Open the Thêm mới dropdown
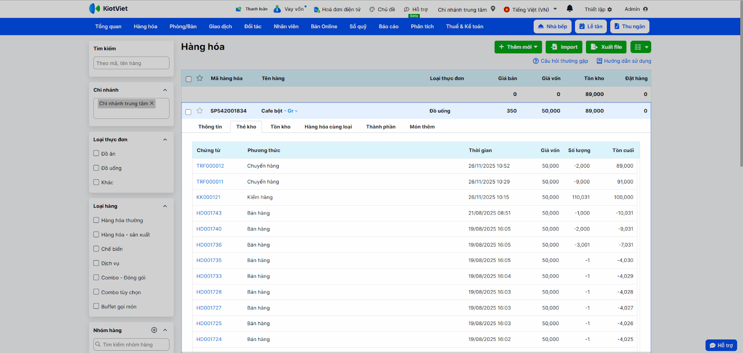The image size is (743, 353). coord(518,47)
